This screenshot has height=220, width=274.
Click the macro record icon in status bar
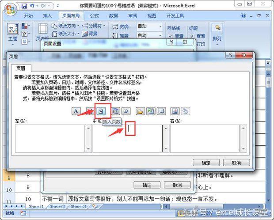click(23, 213)
